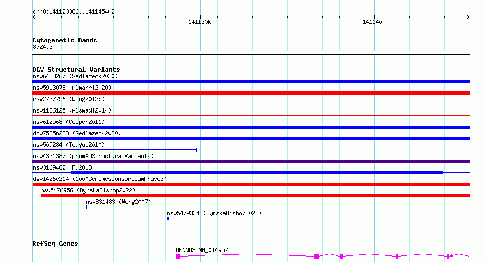Viewport: 485px width, 262px height.
Task: Select the red bar under nsv5913078
Action: (x=251, y=93)
